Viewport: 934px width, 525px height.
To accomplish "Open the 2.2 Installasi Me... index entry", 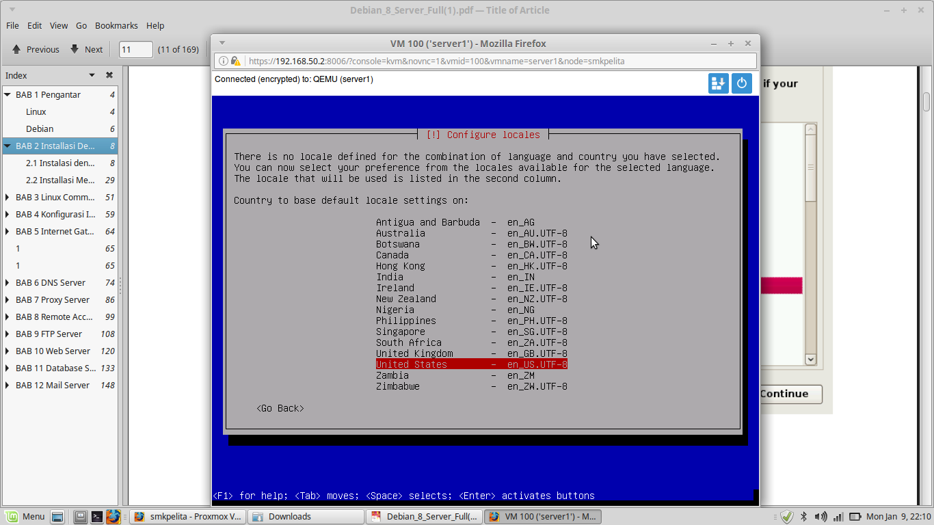I will coord(60,180).
